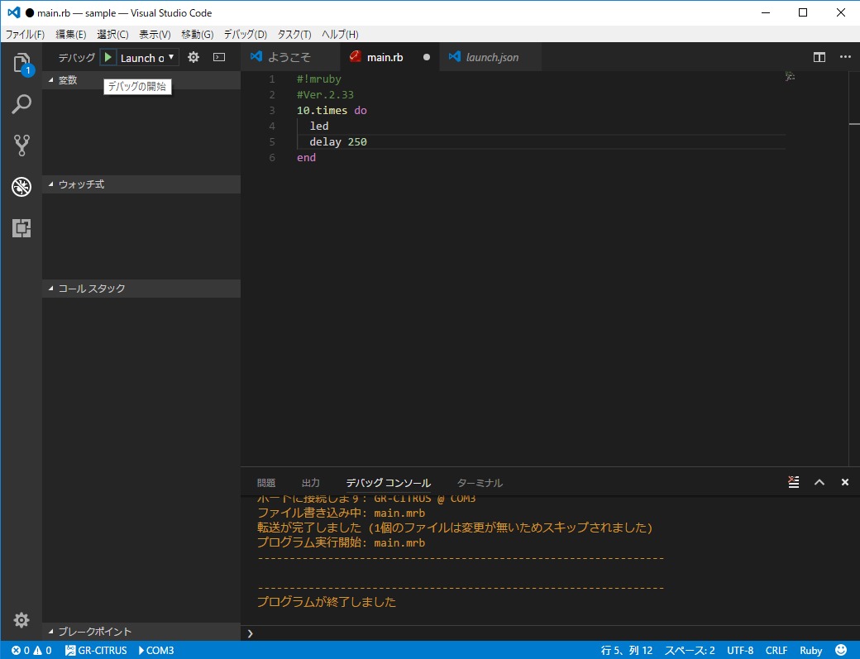This screenshot has width=860, height=659.
Task: Open the タスク(T) menu
Action: pos(294,34)
